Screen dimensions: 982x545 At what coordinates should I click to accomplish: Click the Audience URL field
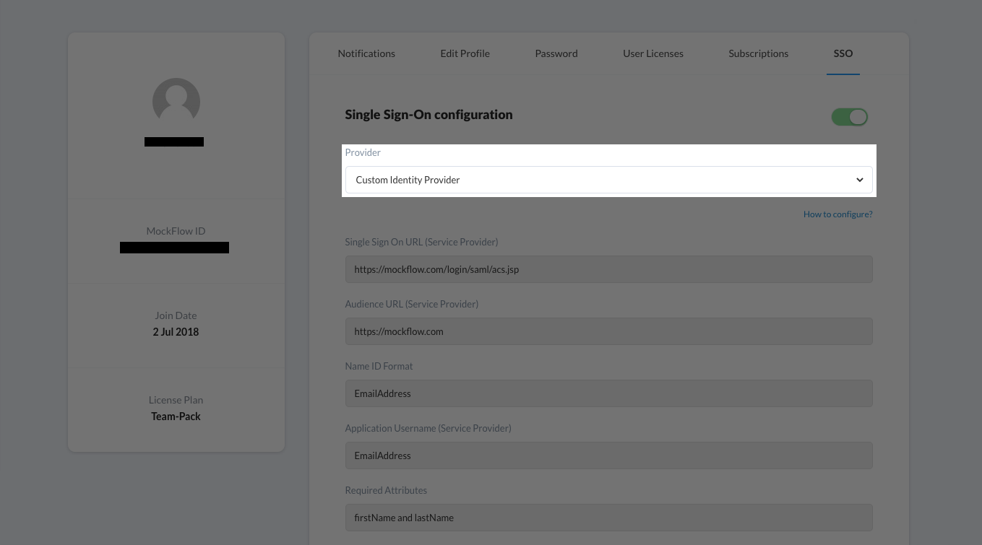(x=608, y=331)
